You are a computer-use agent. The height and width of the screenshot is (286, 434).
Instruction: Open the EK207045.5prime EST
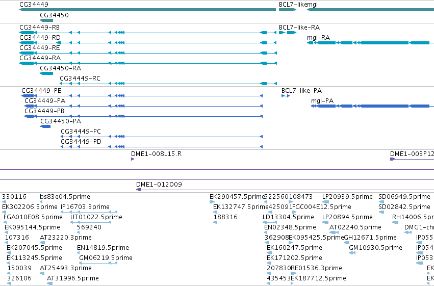34,248
